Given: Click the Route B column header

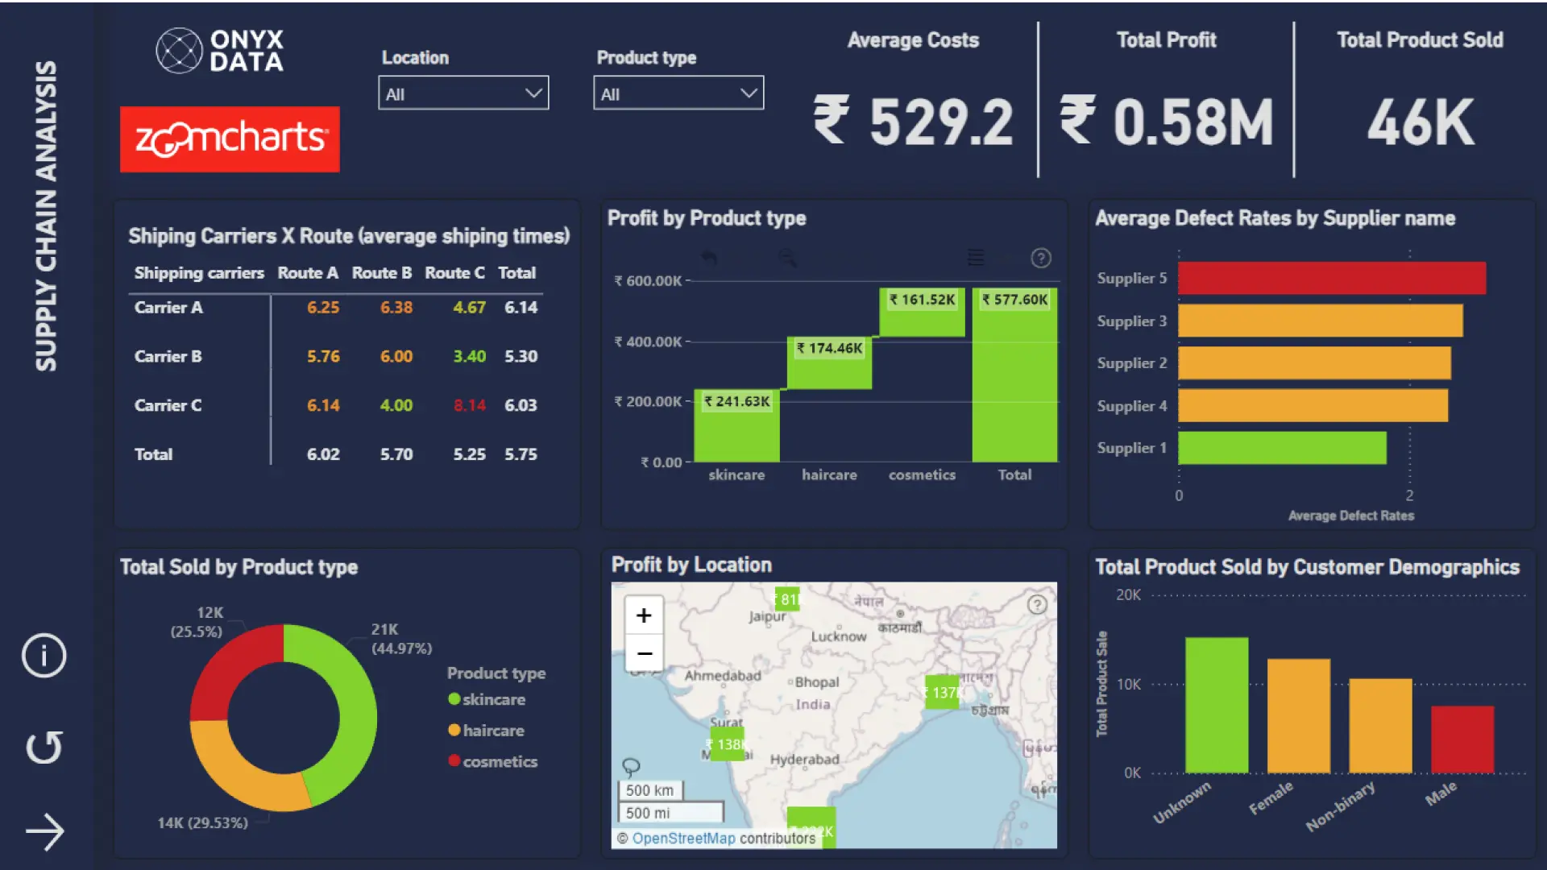Looking at the screenshot, I should pyautogui.click(x=382, y=273).
